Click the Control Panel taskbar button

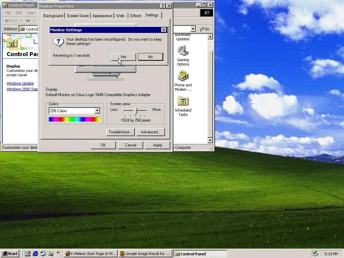200,254
